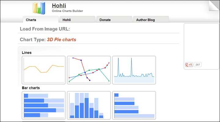The width and height of the screenshot is (220, 122).
Task: Choose the horizontal grouped bar chart
Action: click(134, 105)
